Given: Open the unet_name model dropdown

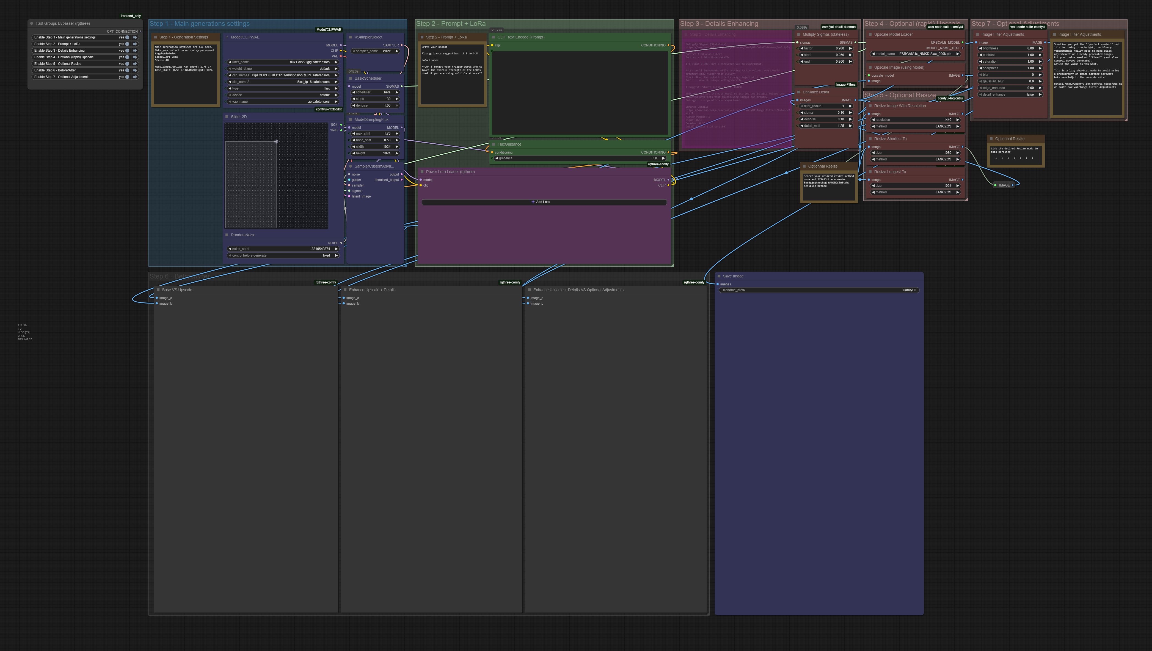Looking at the screenshot, I should tap(282, 62).
